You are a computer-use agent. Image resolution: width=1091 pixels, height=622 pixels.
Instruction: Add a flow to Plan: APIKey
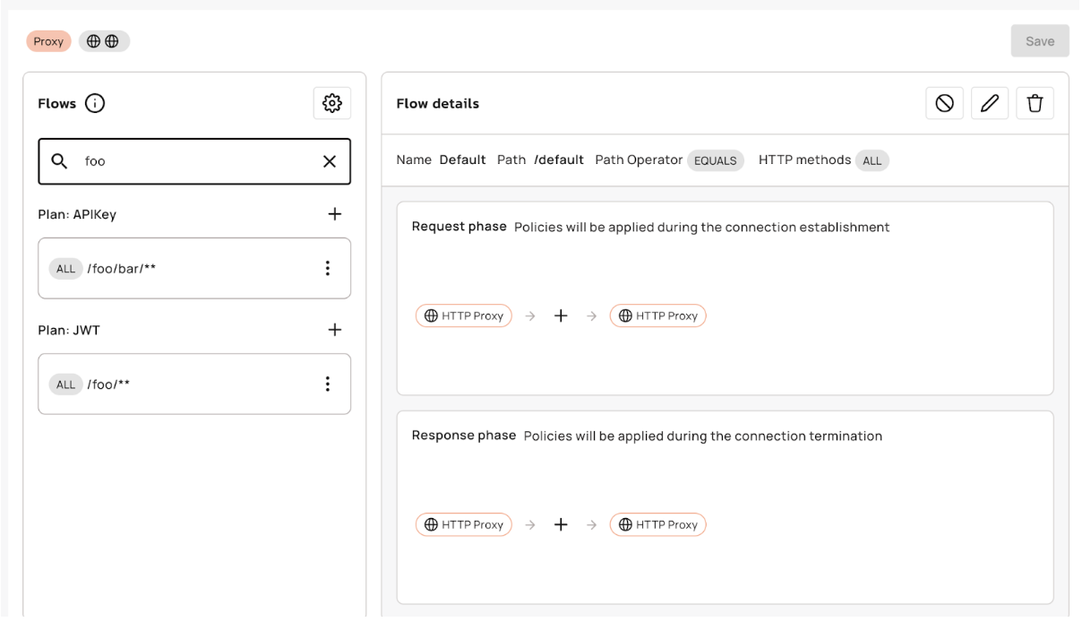point(335,214)
